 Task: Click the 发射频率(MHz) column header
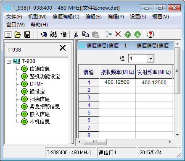[x=154, y=72]
